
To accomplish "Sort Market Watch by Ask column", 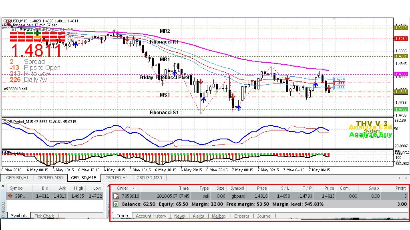I will click(58, 188).
